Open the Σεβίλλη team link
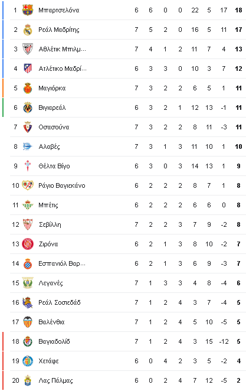The height and width of the screenshot is (391, 246). coord(50,224)
